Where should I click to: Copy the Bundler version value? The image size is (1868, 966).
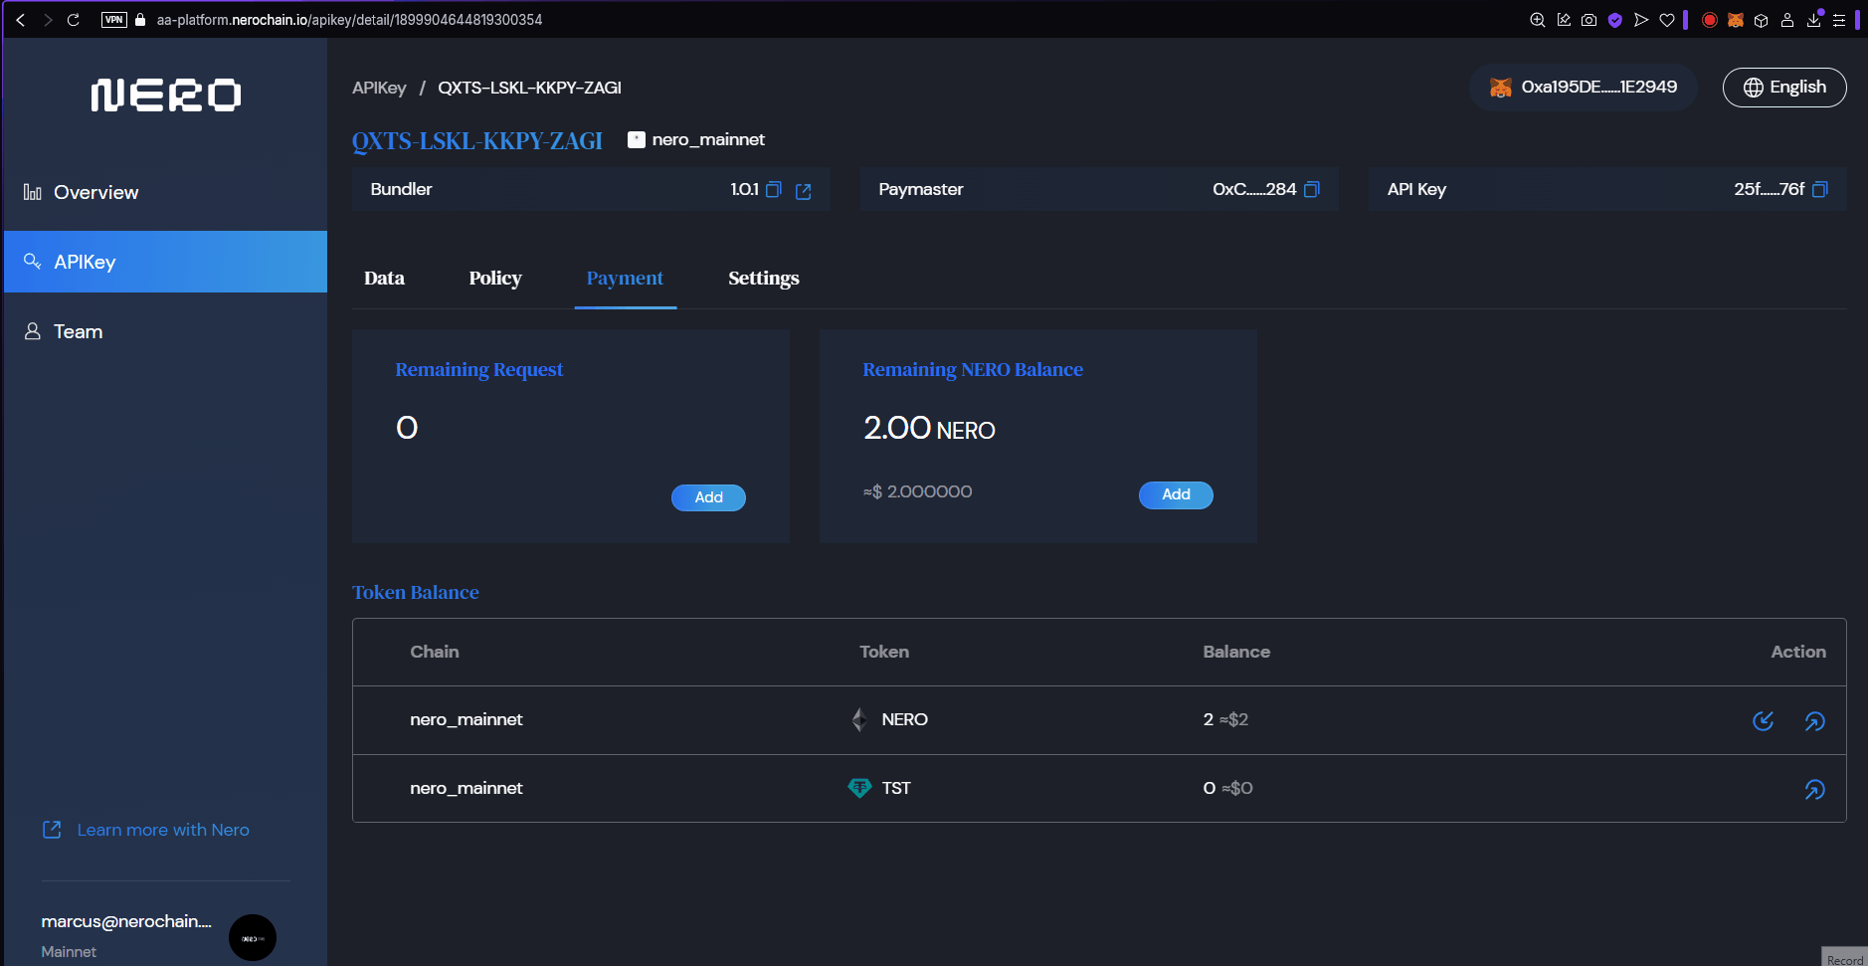[x=773, y=190]
